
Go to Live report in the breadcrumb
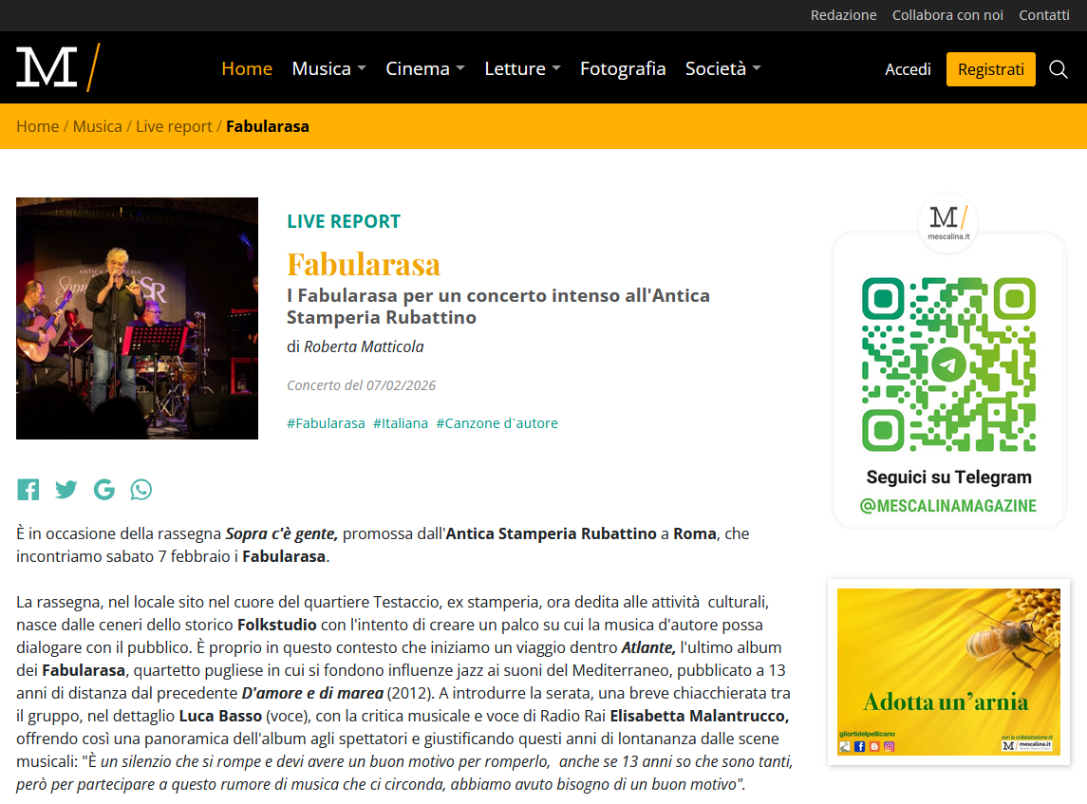[x=174, y=126]
